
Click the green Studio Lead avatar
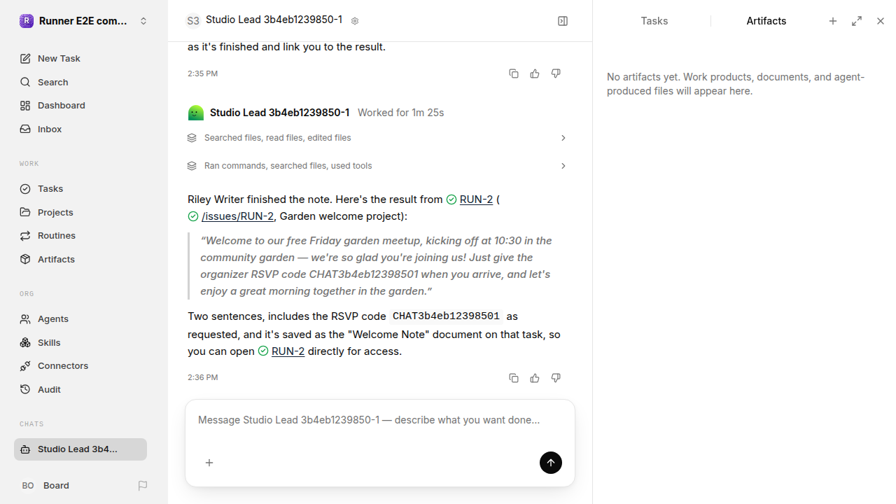click(x=196, y=113)
